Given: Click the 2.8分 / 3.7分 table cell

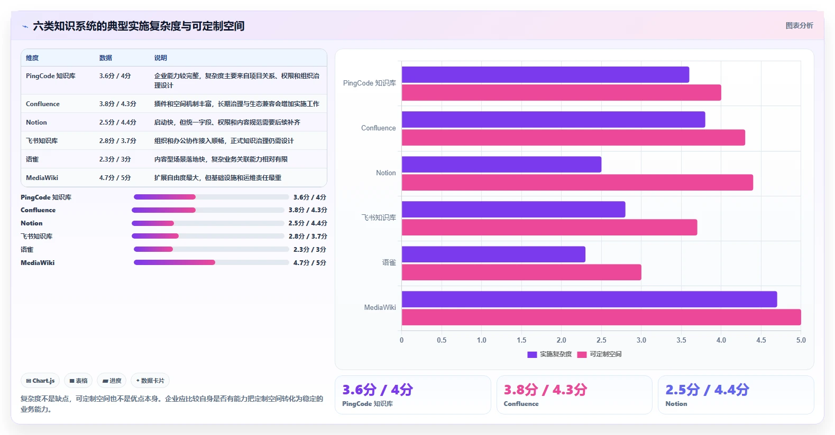Looking at the screenshot, I should tap(118, 141).
